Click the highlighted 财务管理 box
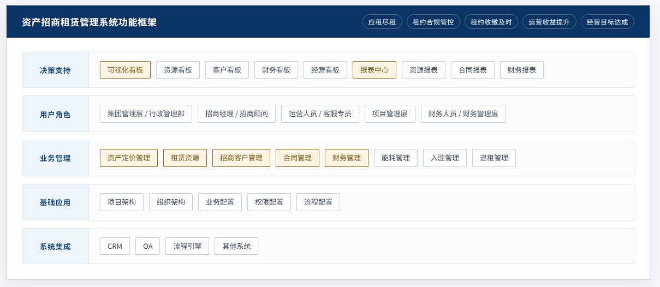Screen dimensions: 660x287 click(347, 158)
